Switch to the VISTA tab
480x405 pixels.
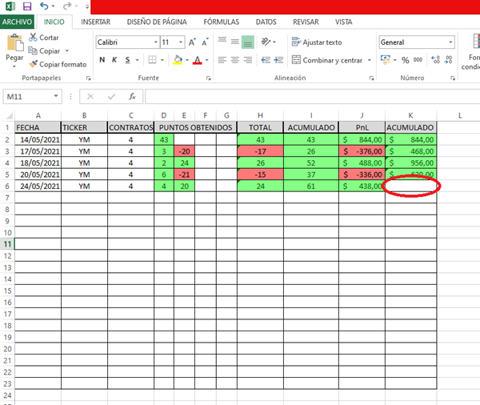(343, 22)
